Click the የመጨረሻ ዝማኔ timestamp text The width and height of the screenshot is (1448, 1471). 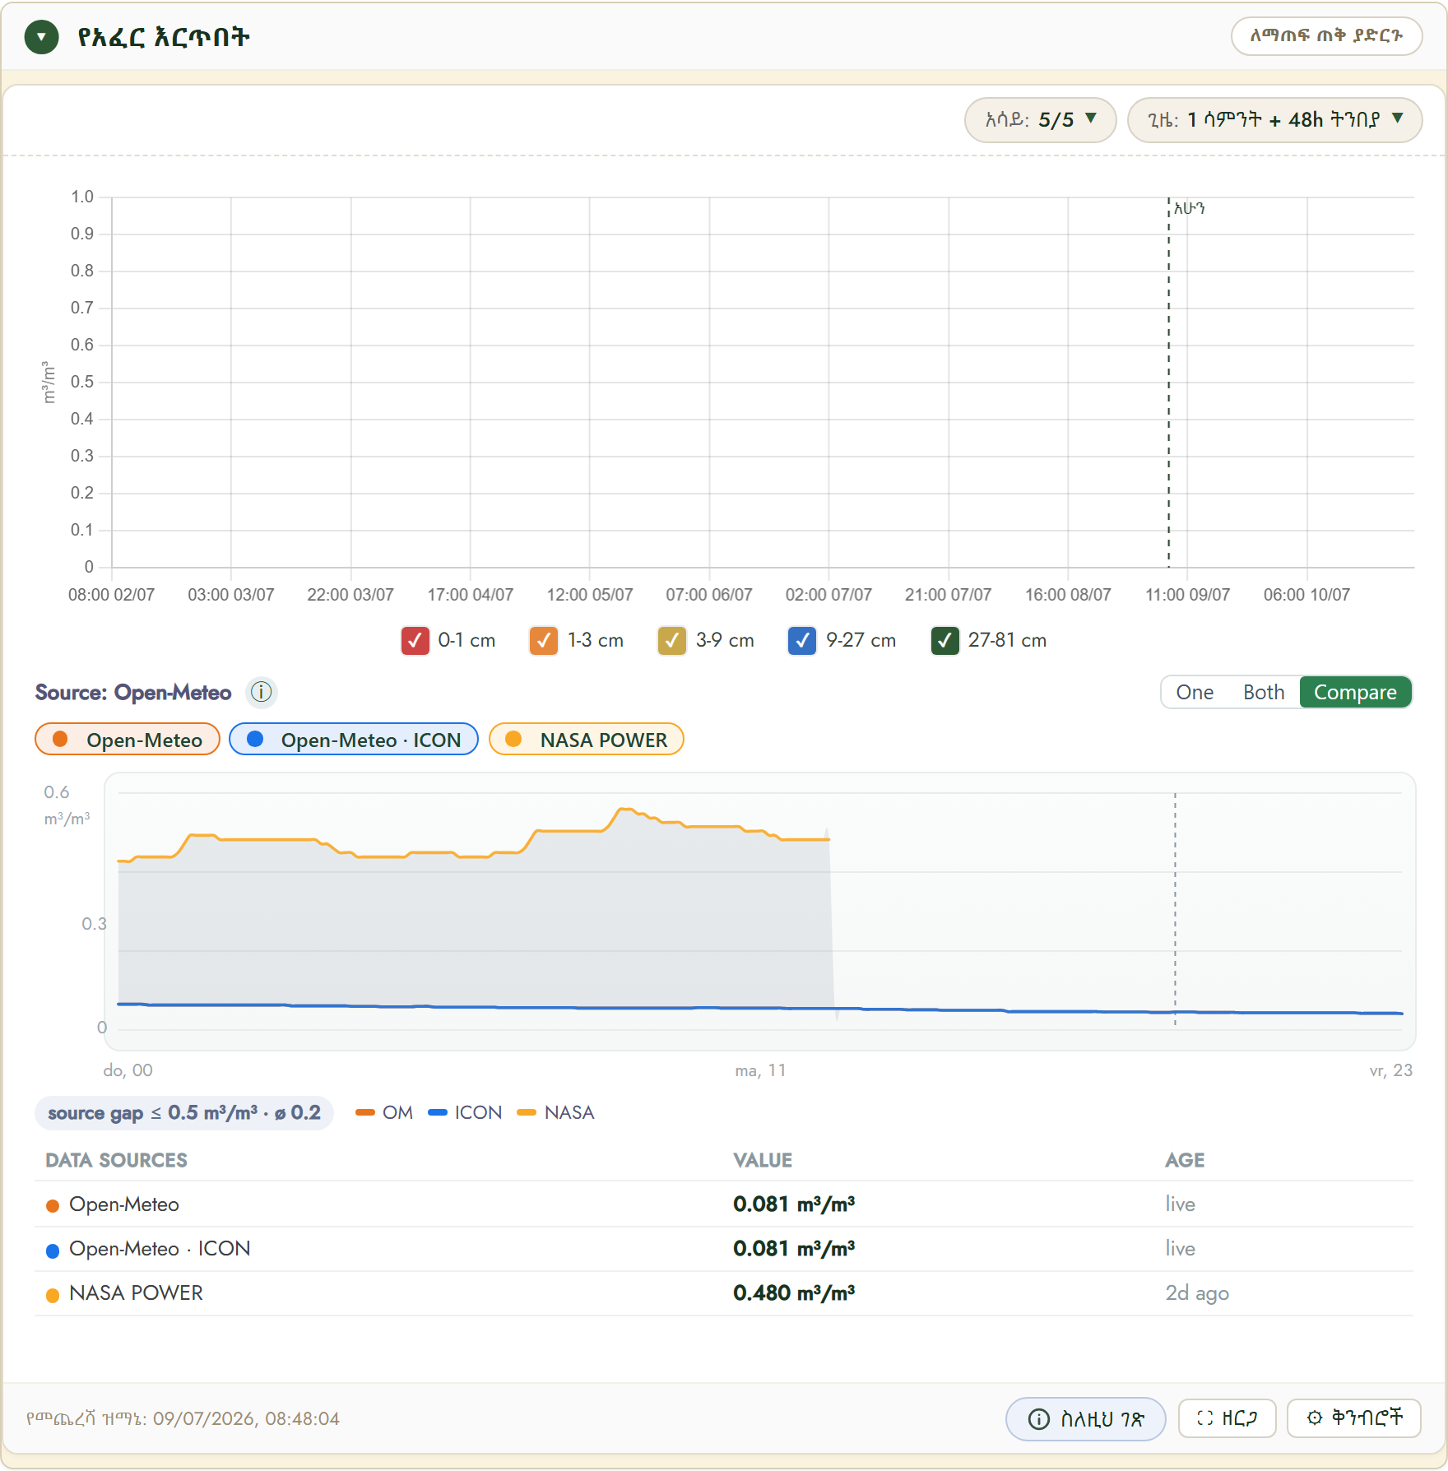(x=183, y=1418)
